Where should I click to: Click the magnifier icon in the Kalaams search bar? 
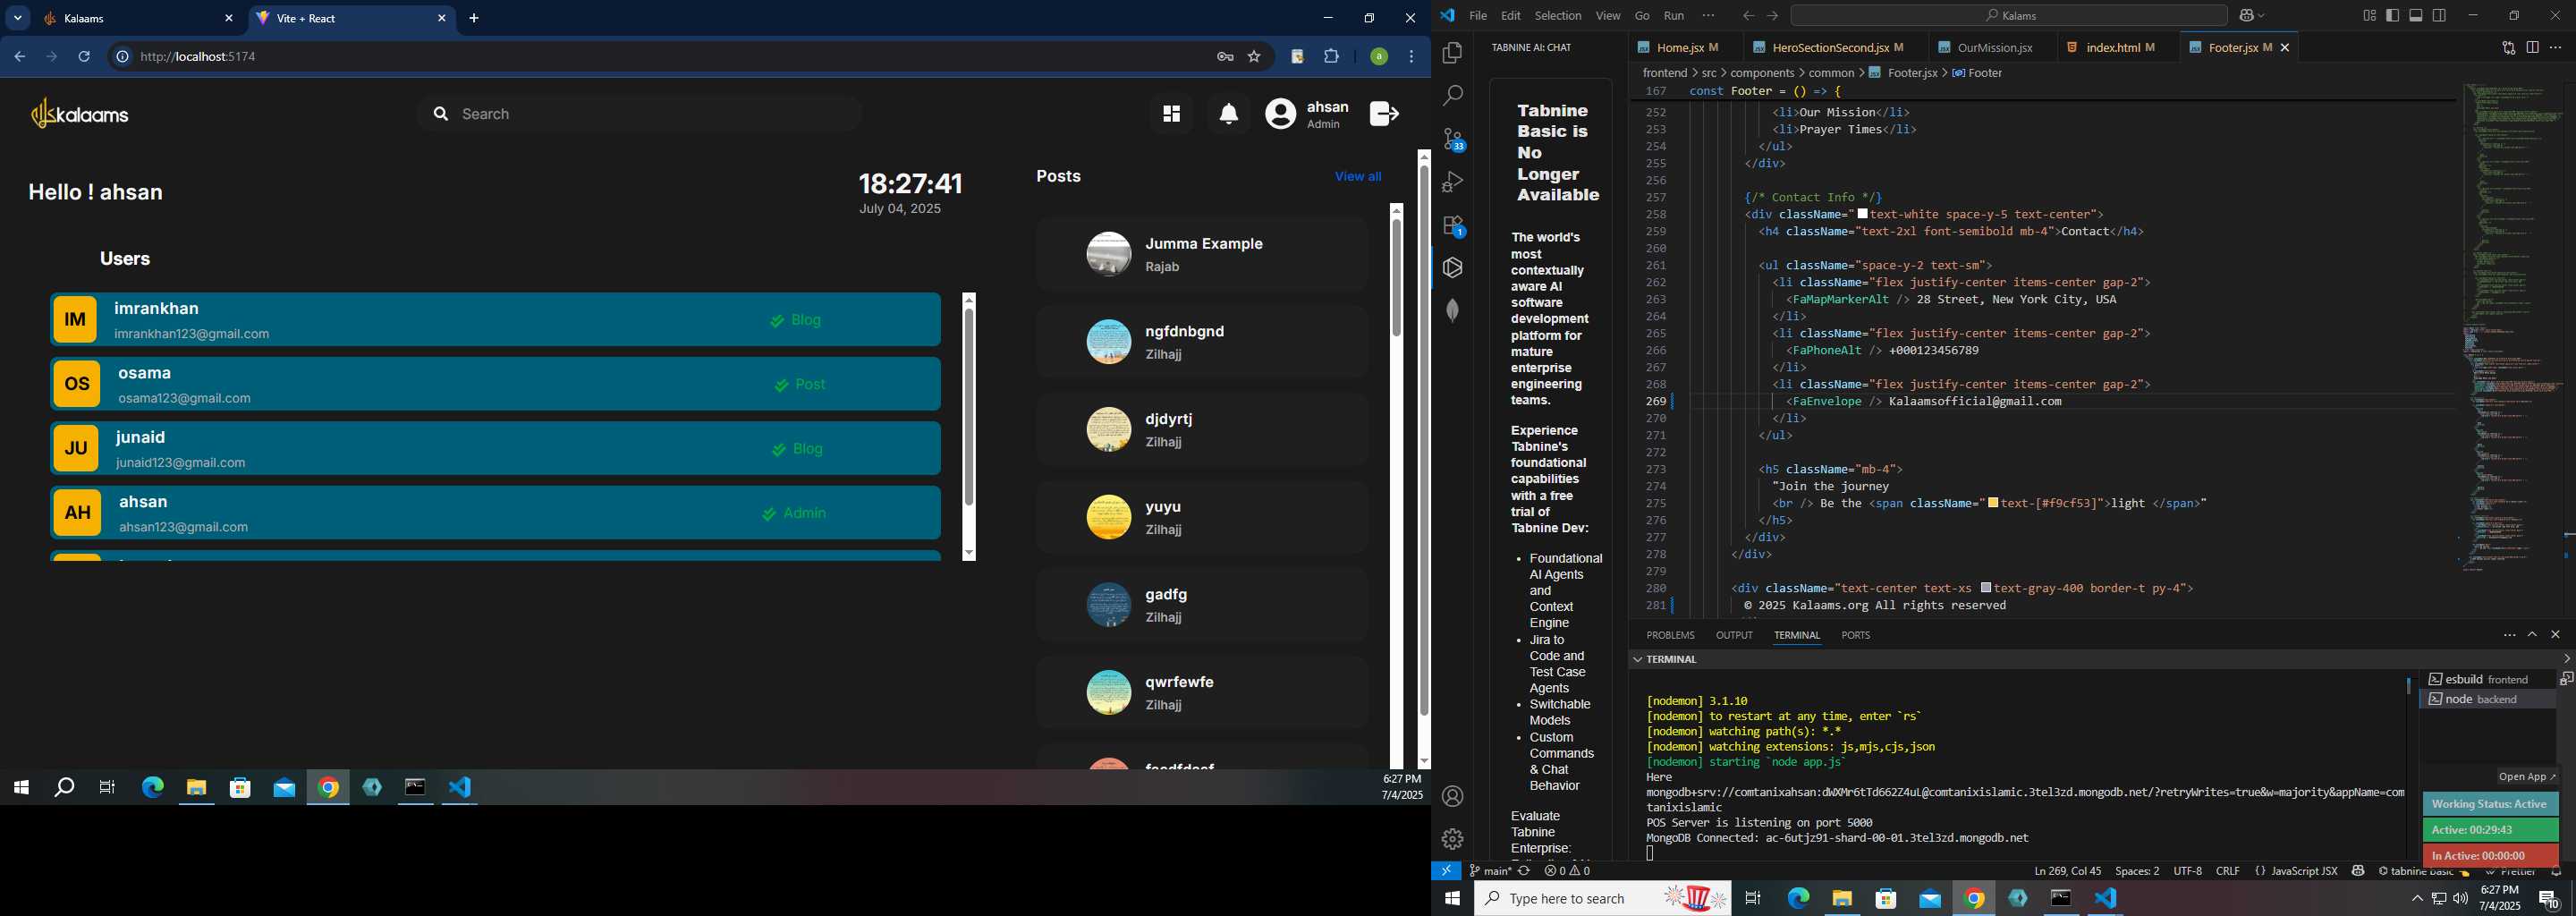pos(440,114)
